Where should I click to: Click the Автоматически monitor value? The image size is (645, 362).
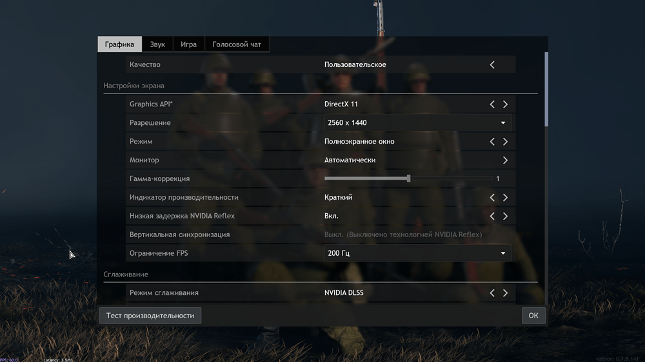350,160
